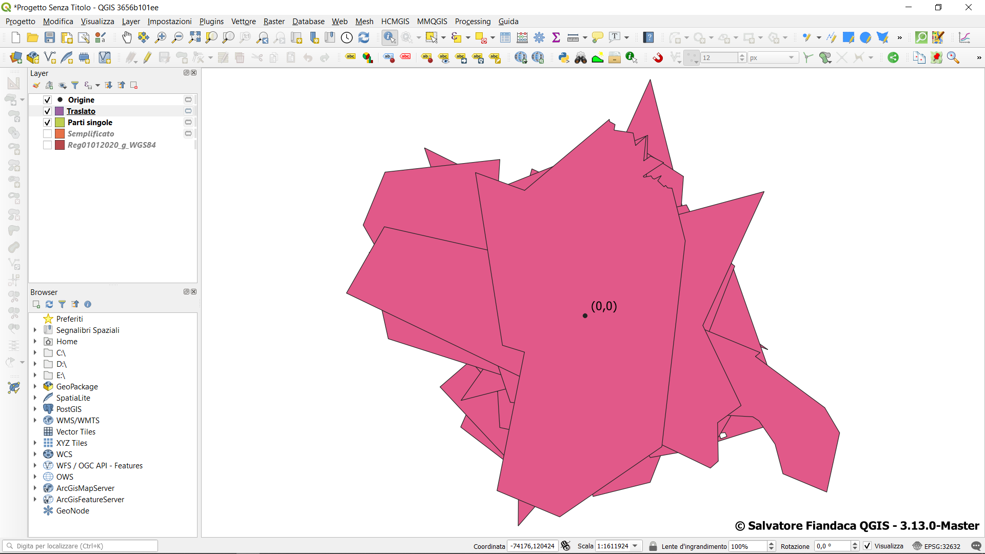Uncheck the Origine layer checkbox
The image size is (985, 554).
47,100
